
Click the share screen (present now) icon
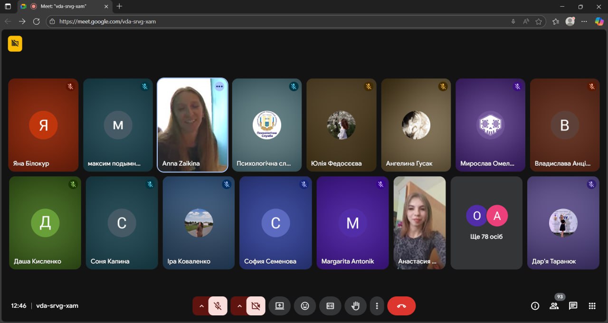[x=279, y=306]
